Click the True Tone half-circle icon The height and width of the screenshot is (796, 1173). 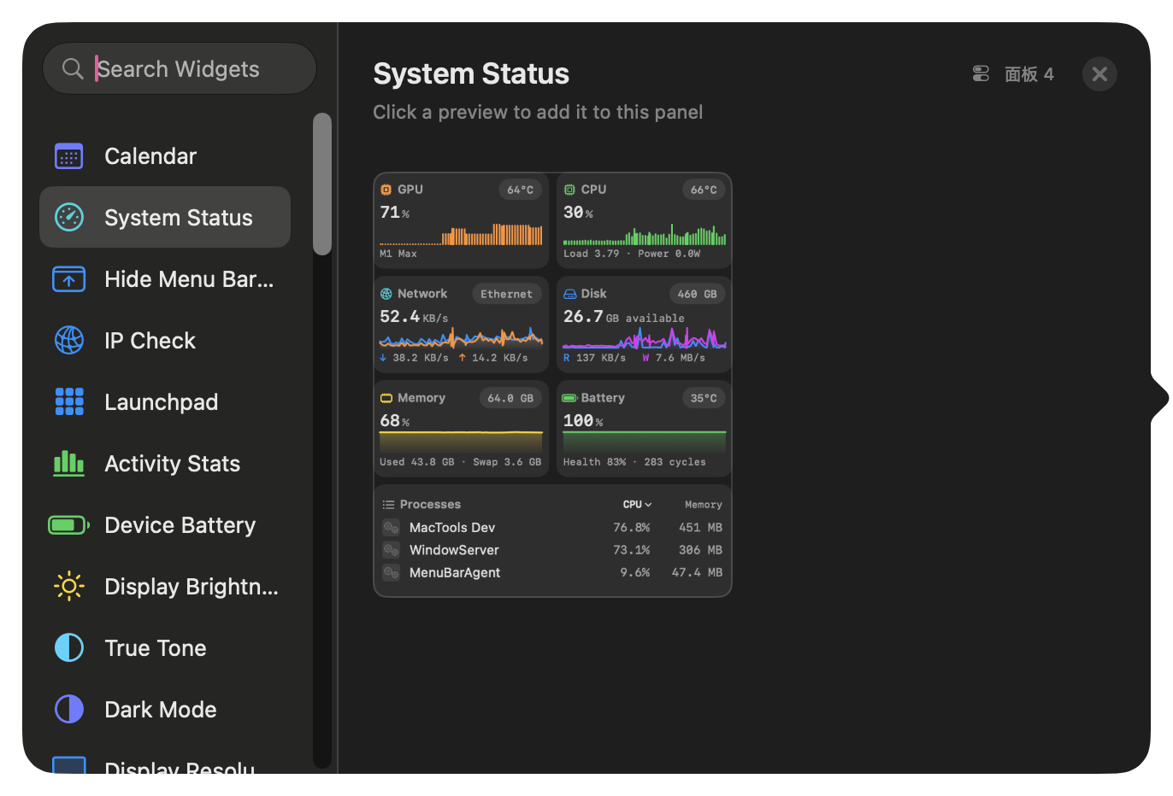69,647
